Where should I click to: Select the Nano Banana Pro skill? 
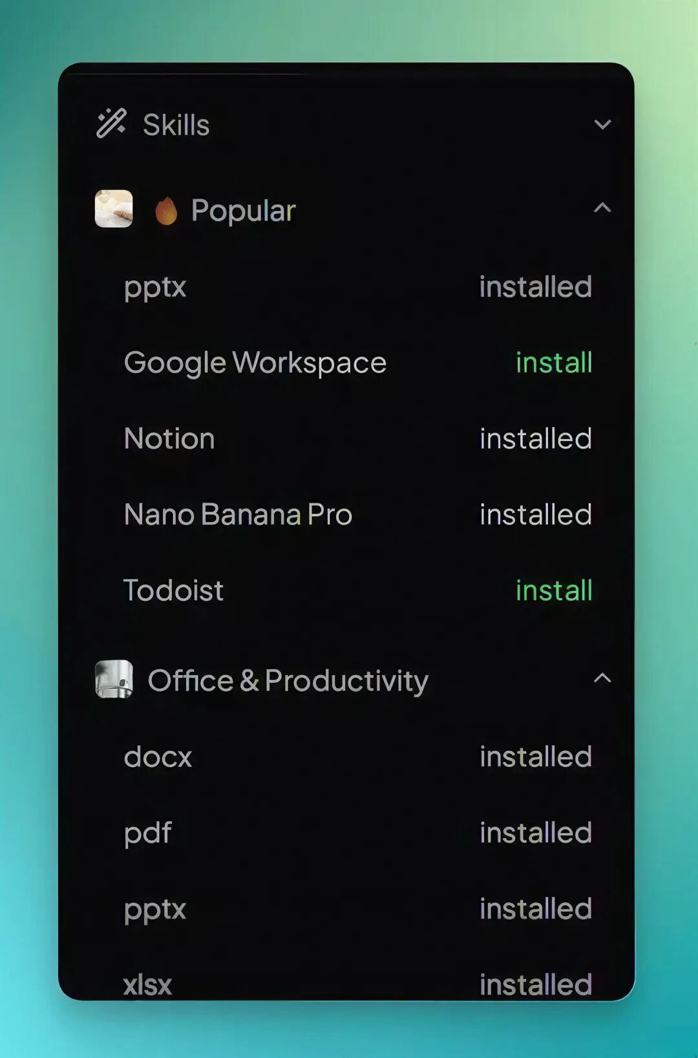(238, 515)
